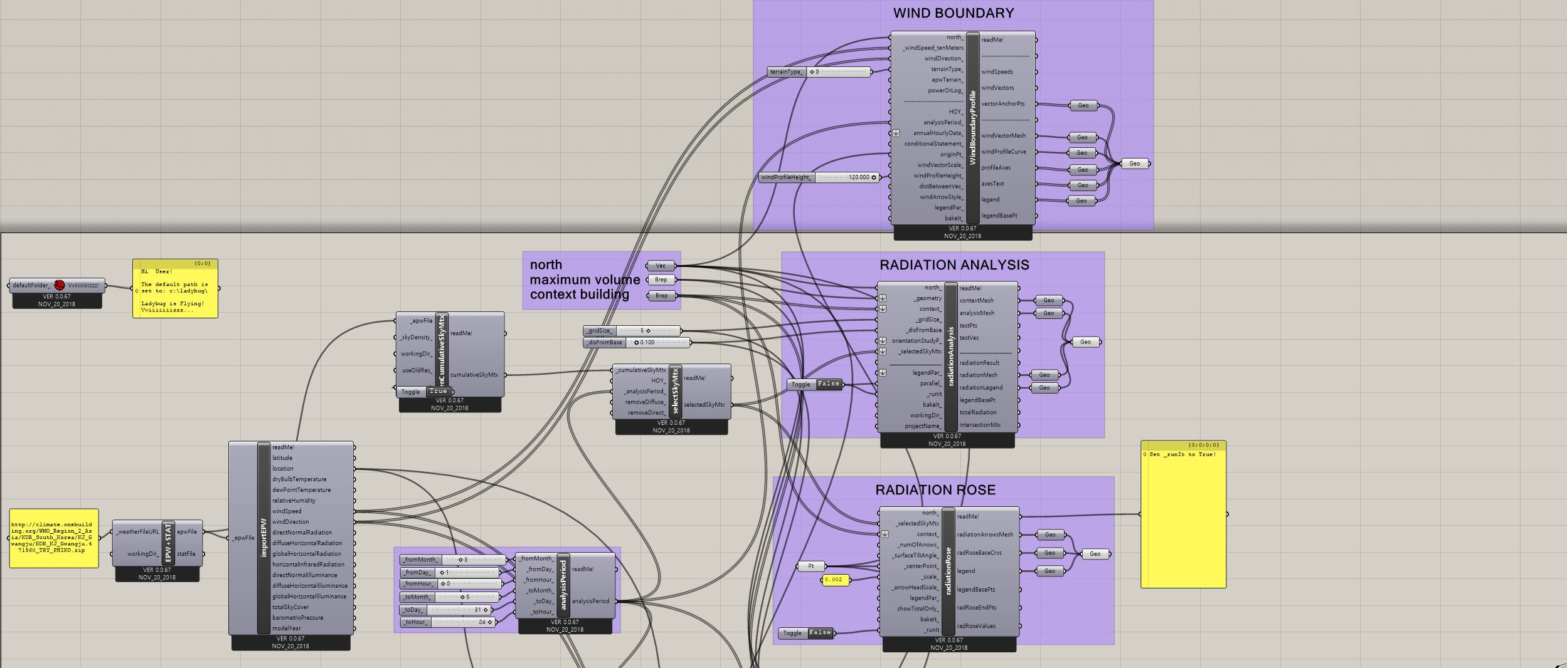Viewport: 1567px width, 668px height.
Task: Enable the False toggle feeding radiationRose _runIt
Action: [819, 633]
